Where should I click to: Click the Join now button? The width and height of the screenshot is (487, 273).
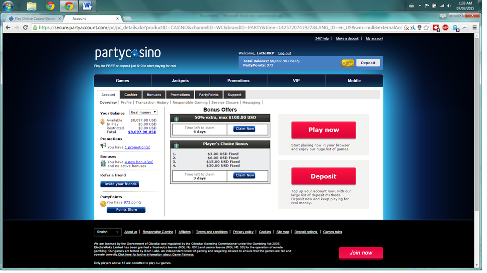361,253
